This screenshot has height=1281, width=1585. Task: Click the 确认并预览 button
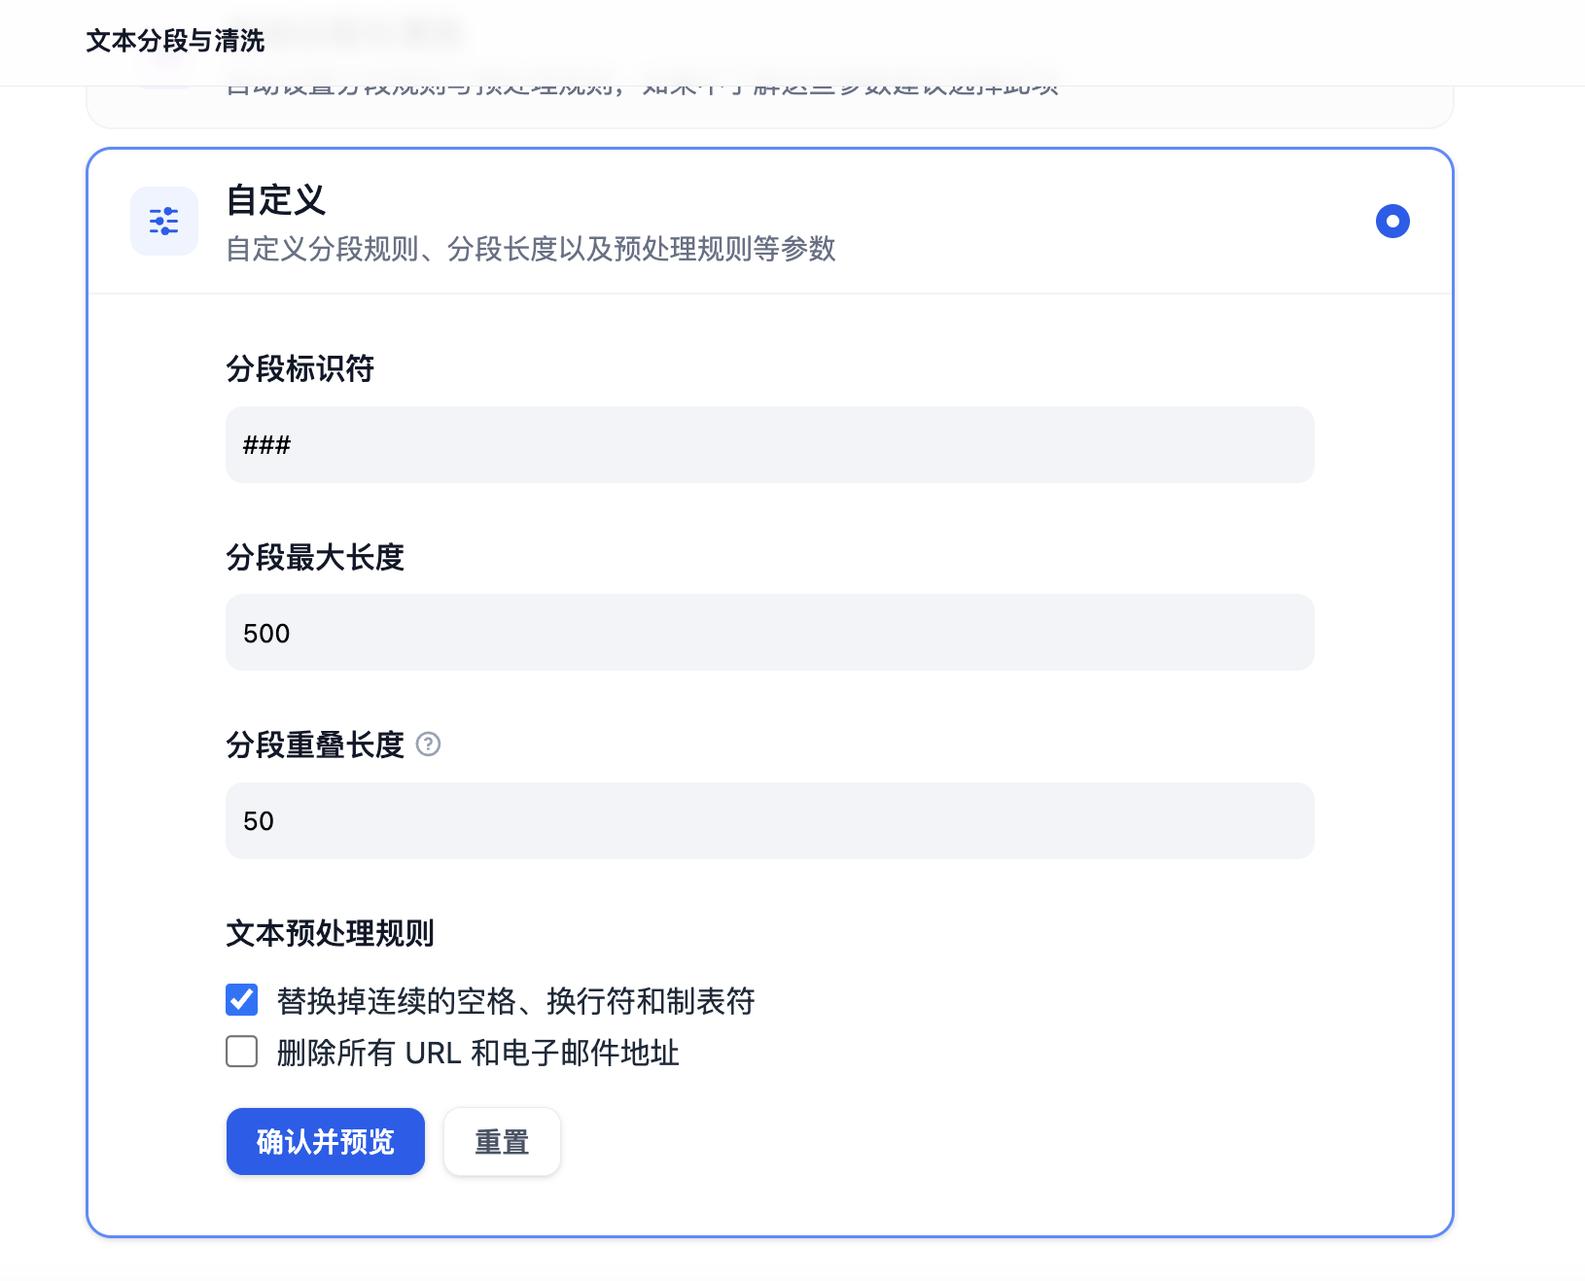click(325, 1141)
